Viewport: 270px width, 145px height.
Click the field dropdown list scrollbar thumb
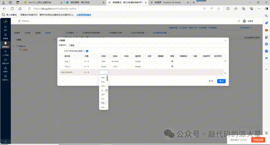(107, 78)
